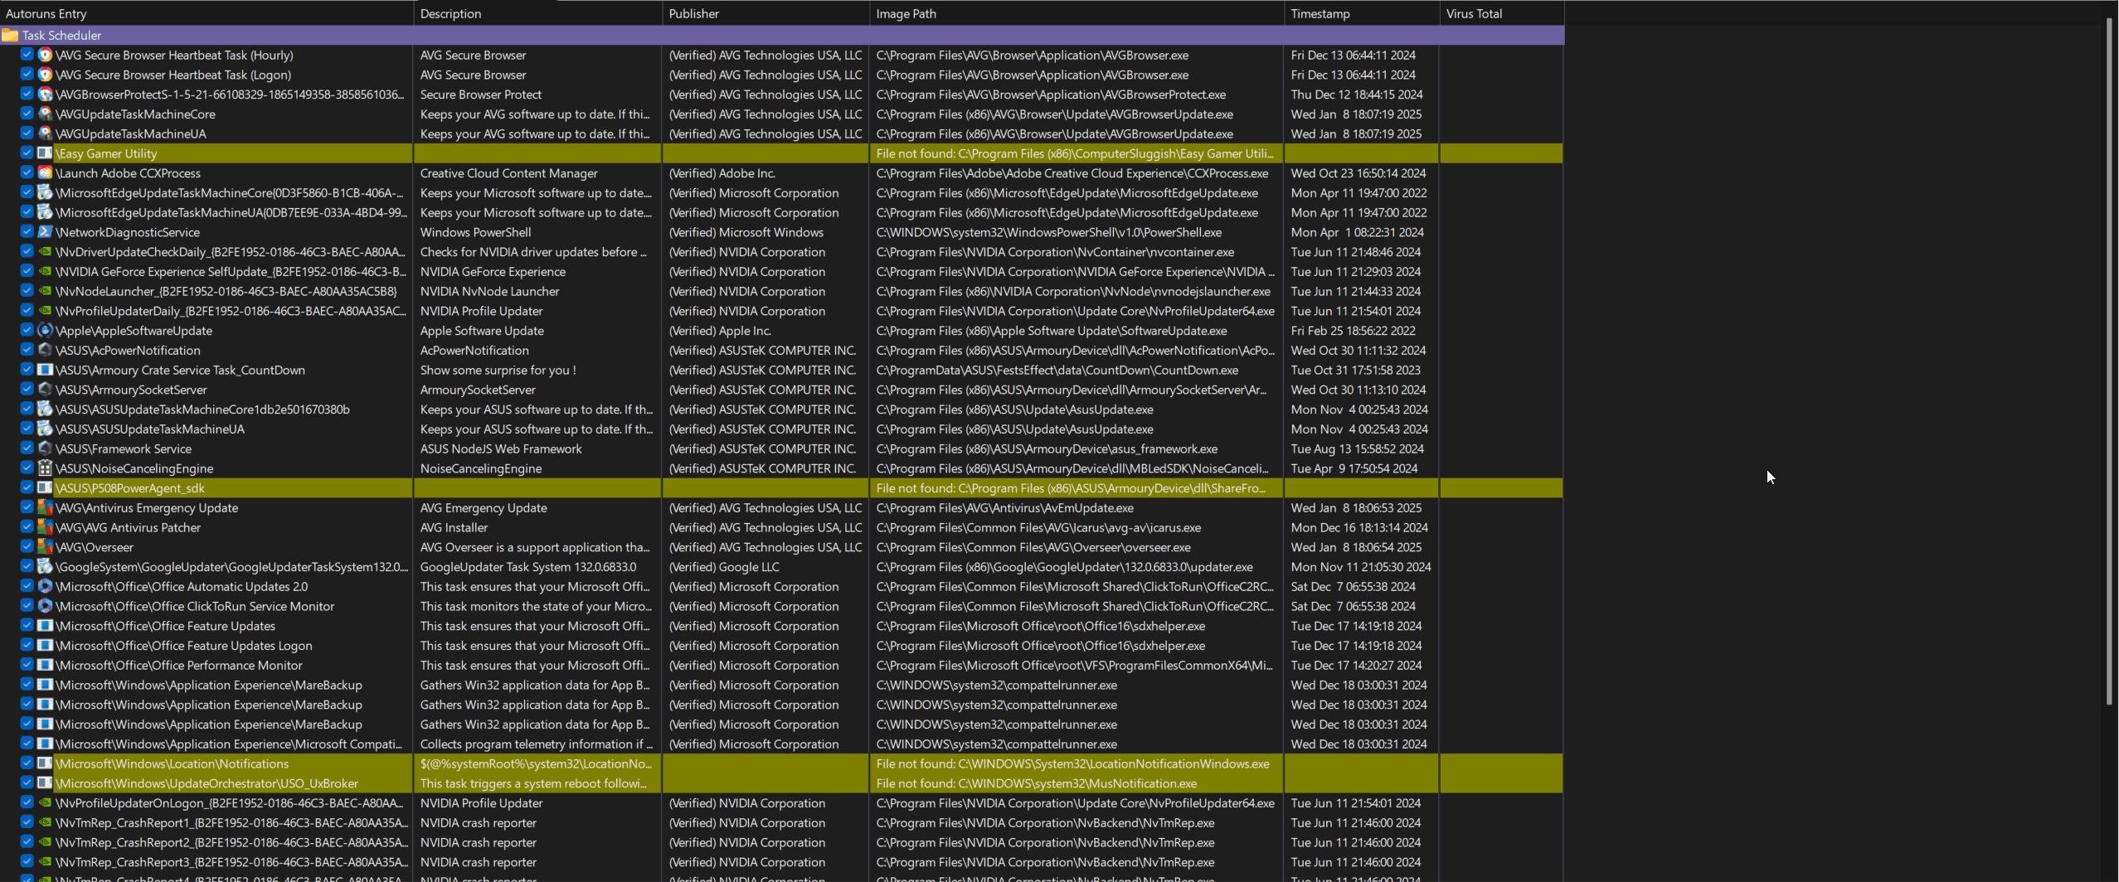The height and width of the screenshot is (882, 2119).
Task: Toggle checkbox for Armoury Crate Service Task_CountDown
Action: [x=27, y=369]
